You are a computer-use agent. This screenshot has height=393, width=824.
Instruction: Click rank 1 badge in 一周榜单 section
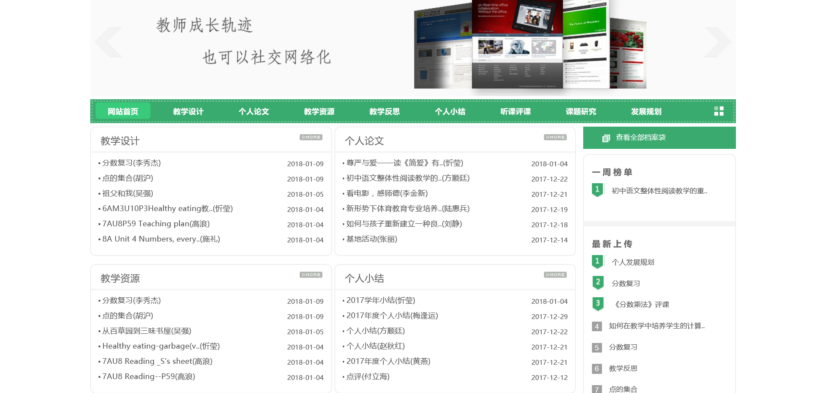click(x=597, y=190)
